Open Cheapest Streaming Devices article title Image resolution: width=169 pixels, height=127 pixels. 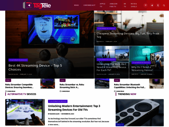coord(128,35)
